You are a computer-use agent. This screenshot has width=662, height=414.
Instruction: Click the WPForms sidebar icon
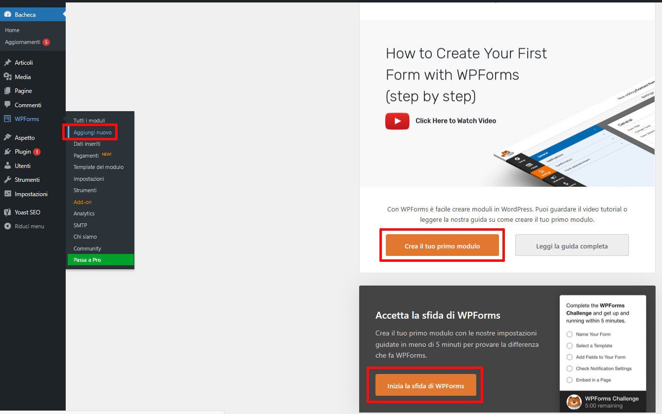click(7, 119)
